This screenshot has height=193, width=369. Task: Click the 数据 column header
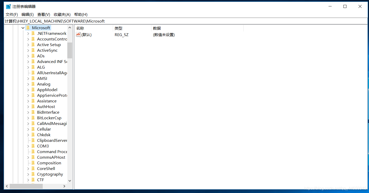198,28
